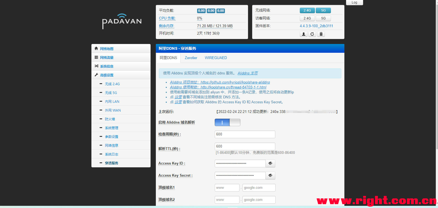Open 网络流量 in the sidebar

(x=121, y=57)
